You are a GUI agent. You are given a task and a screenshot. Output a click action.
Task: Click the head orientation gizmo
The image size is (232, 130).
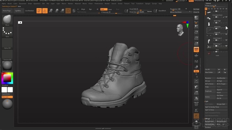[x=180, y=28]
